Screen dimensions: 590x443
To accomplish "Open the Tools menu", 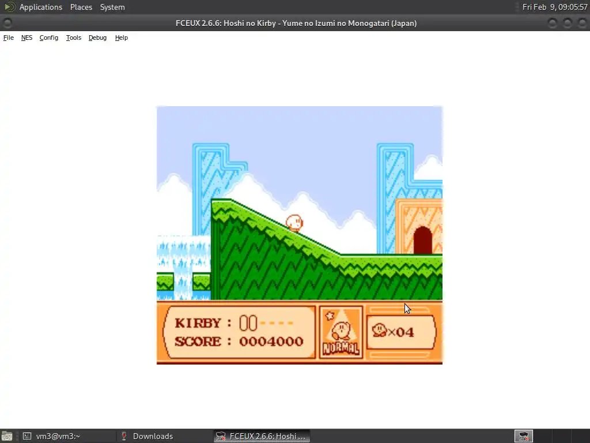I will (x=74, y=37).
